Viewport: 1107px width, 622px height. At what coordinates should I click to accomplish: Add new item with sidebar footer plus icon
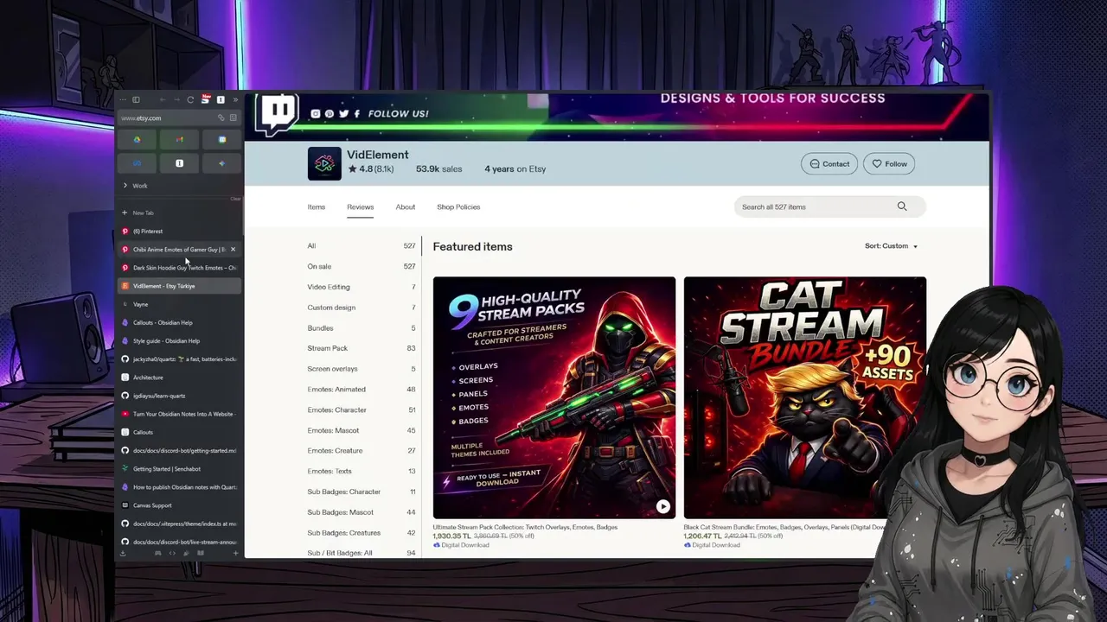pyautogui.click(x=235, y=553)
